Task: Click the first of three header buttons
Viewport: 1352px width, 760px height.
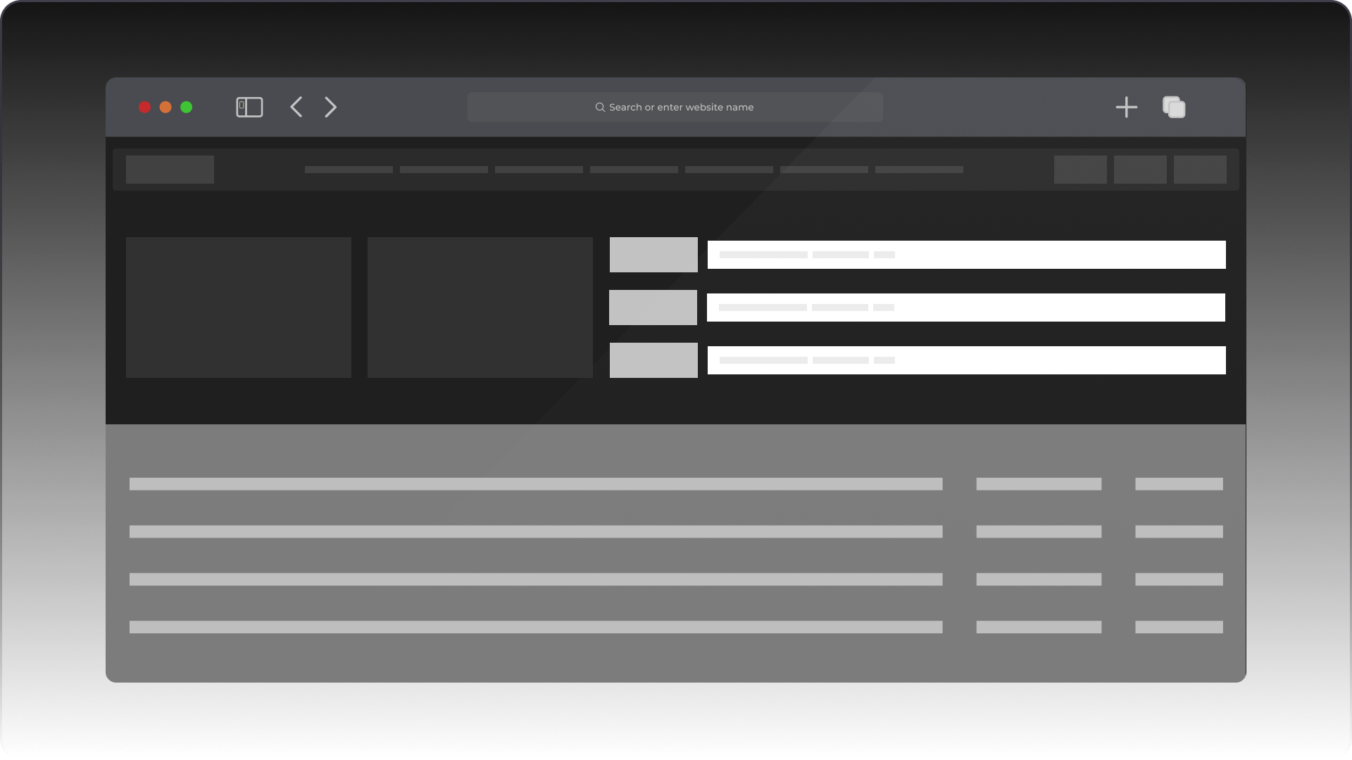Action: tap(1080, 170)
